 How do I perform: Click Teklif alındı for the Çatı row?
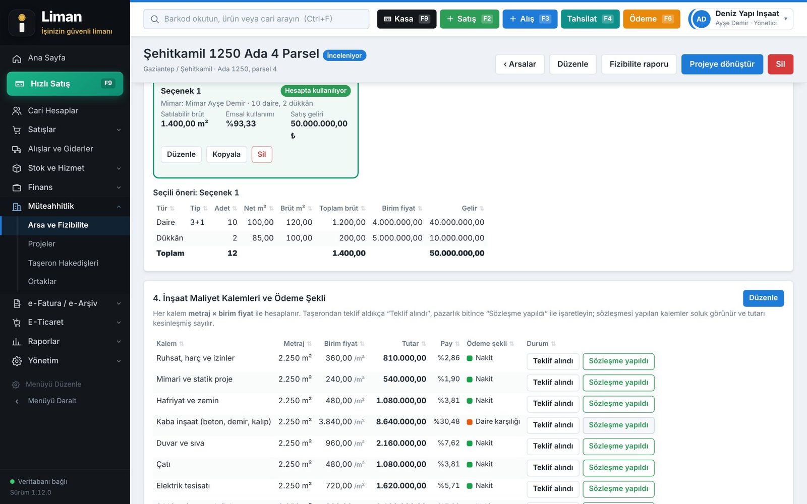(553, 468)
